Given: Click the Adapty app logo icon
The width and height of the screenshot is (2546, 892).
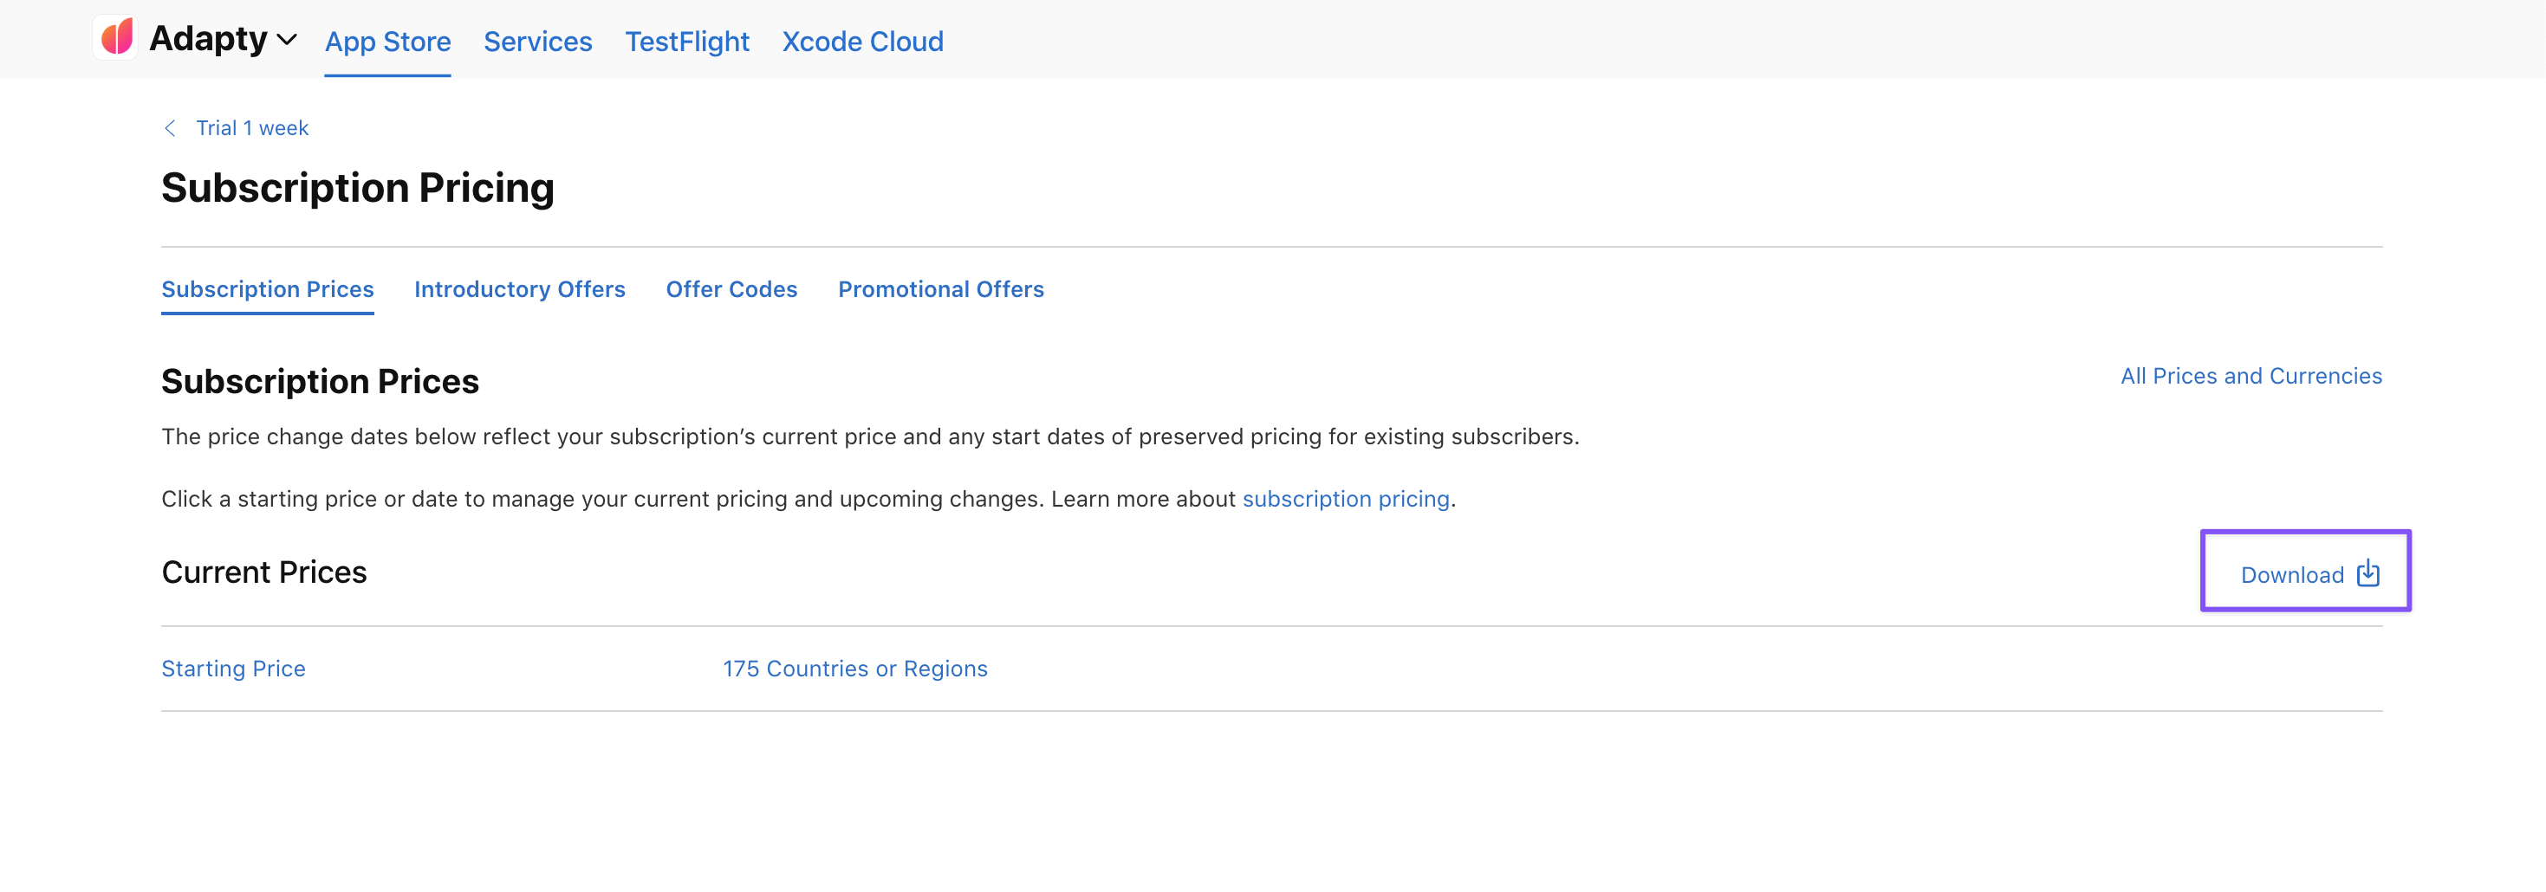Looking at the screenshot, I should (x=117, y=37).
